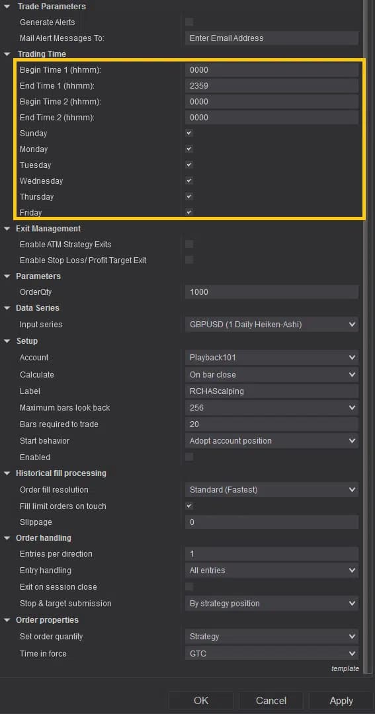Tick the Enabled checkbox under Setup

click(x=189, y=457)
